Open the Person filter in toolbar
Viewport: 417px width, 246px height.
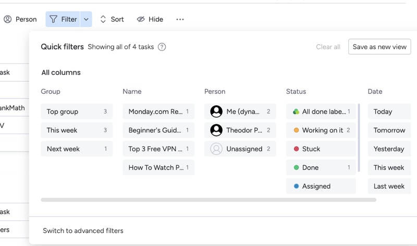pyautogui.click(x=20, y=19)
